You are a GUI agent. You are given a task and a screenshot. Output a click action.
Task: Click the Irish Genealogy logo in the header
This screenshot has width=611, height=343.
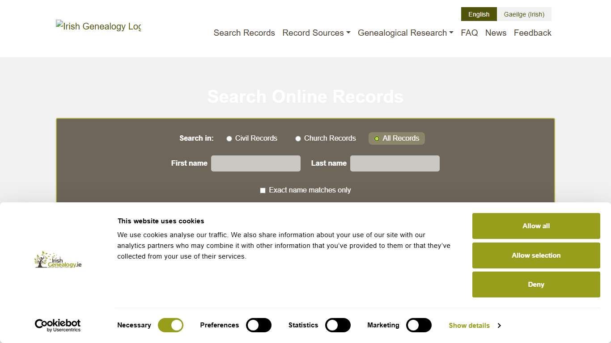pos(98,26)
